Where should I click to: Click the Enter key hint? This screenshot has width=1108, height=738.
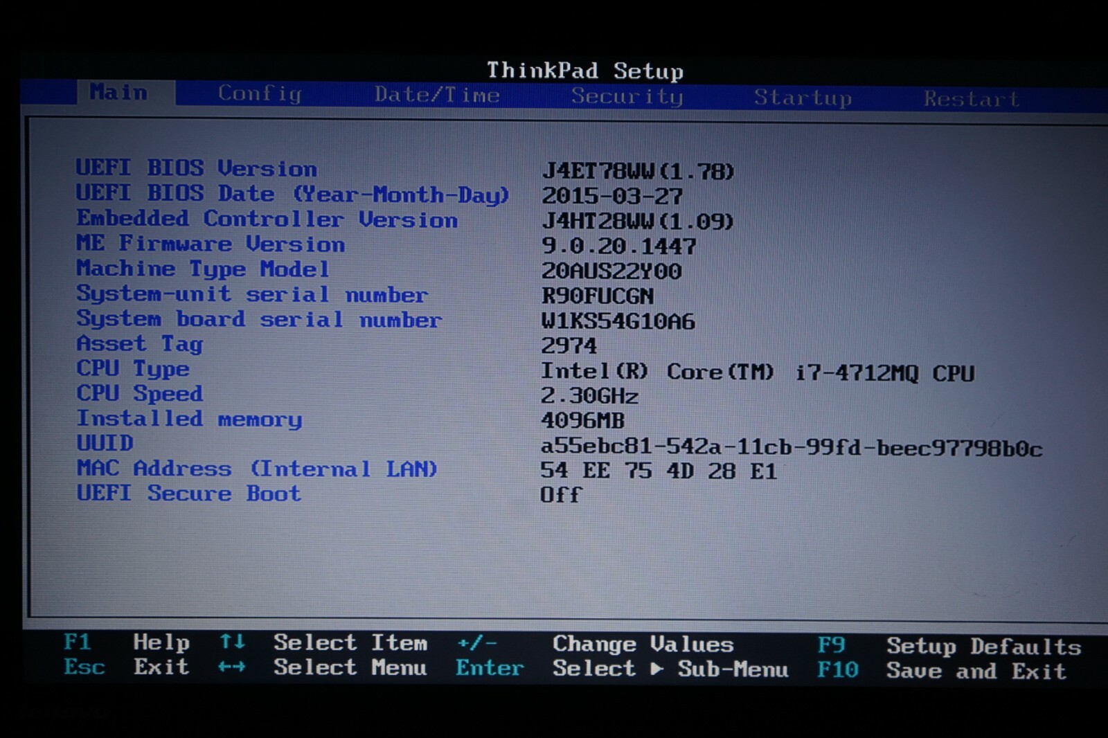click(490, 668)
